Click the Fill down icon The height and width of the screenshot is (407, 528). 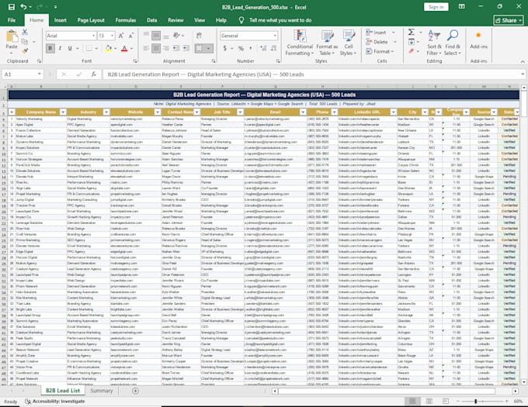(x=412, y=42)
